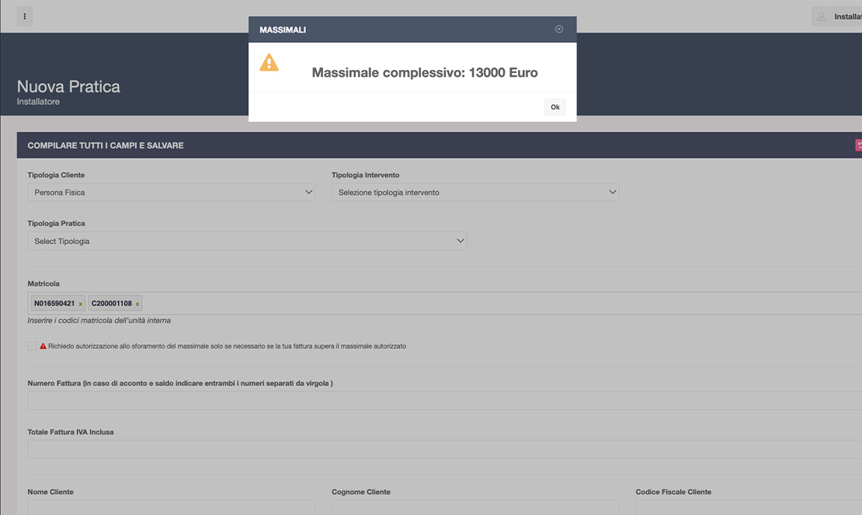The image size is (862, 515).
Task: Remove matricola tag N016590421
Action: (81, 304)
